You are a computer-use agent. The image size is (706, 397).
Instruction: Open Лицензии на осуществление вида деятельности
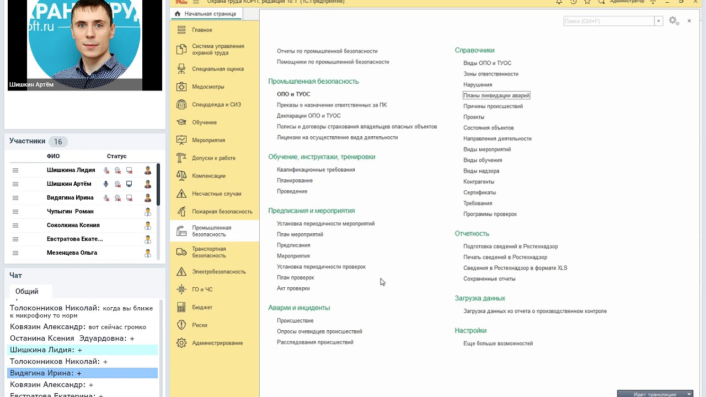coord(337,137)
